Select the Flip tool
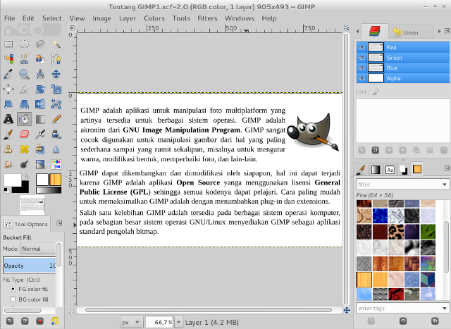Screen dimensions: 451x329 40,104
